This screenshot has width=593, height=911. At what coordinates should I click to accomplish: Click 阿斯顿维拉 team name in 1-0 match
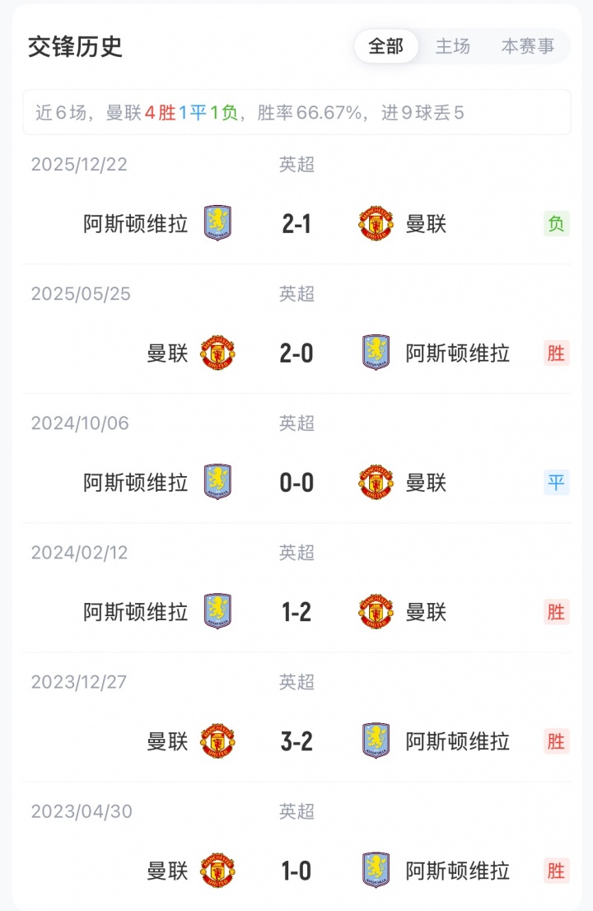(458, 871)
